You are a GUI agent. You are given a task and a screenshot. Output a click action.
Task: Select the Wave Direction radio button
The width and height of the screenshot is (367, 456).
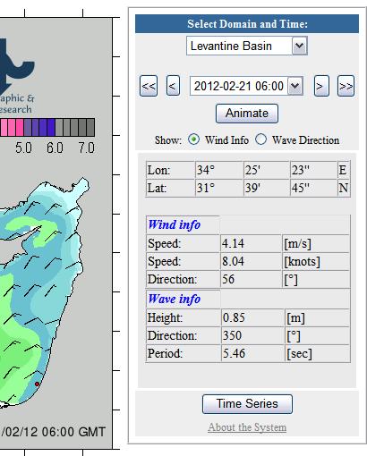tap(260, 139)
